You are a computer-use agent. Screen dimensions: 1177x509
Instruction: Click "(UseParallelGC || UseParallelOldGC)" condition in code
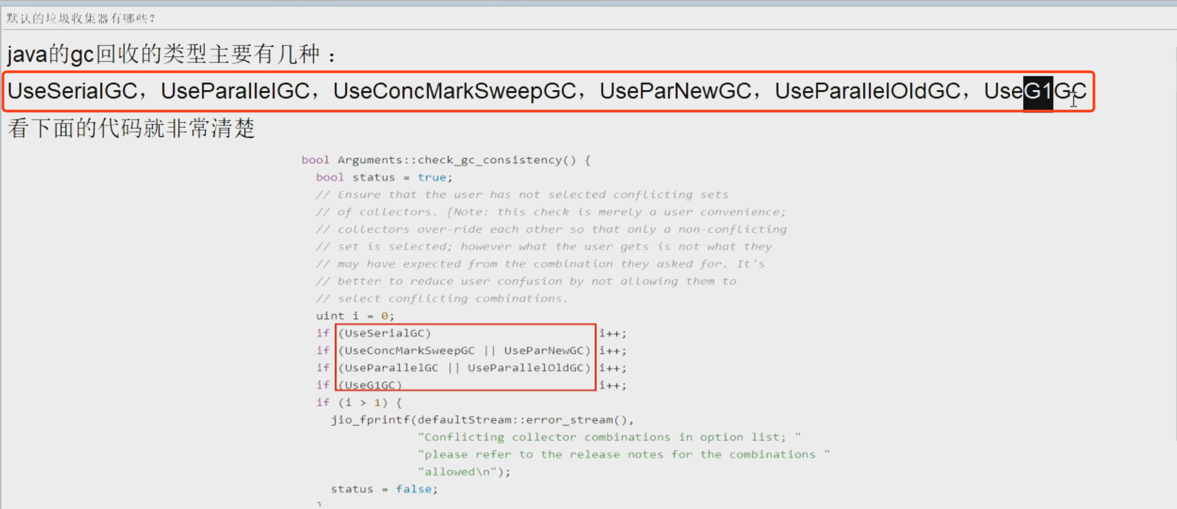tap(464, 368)
